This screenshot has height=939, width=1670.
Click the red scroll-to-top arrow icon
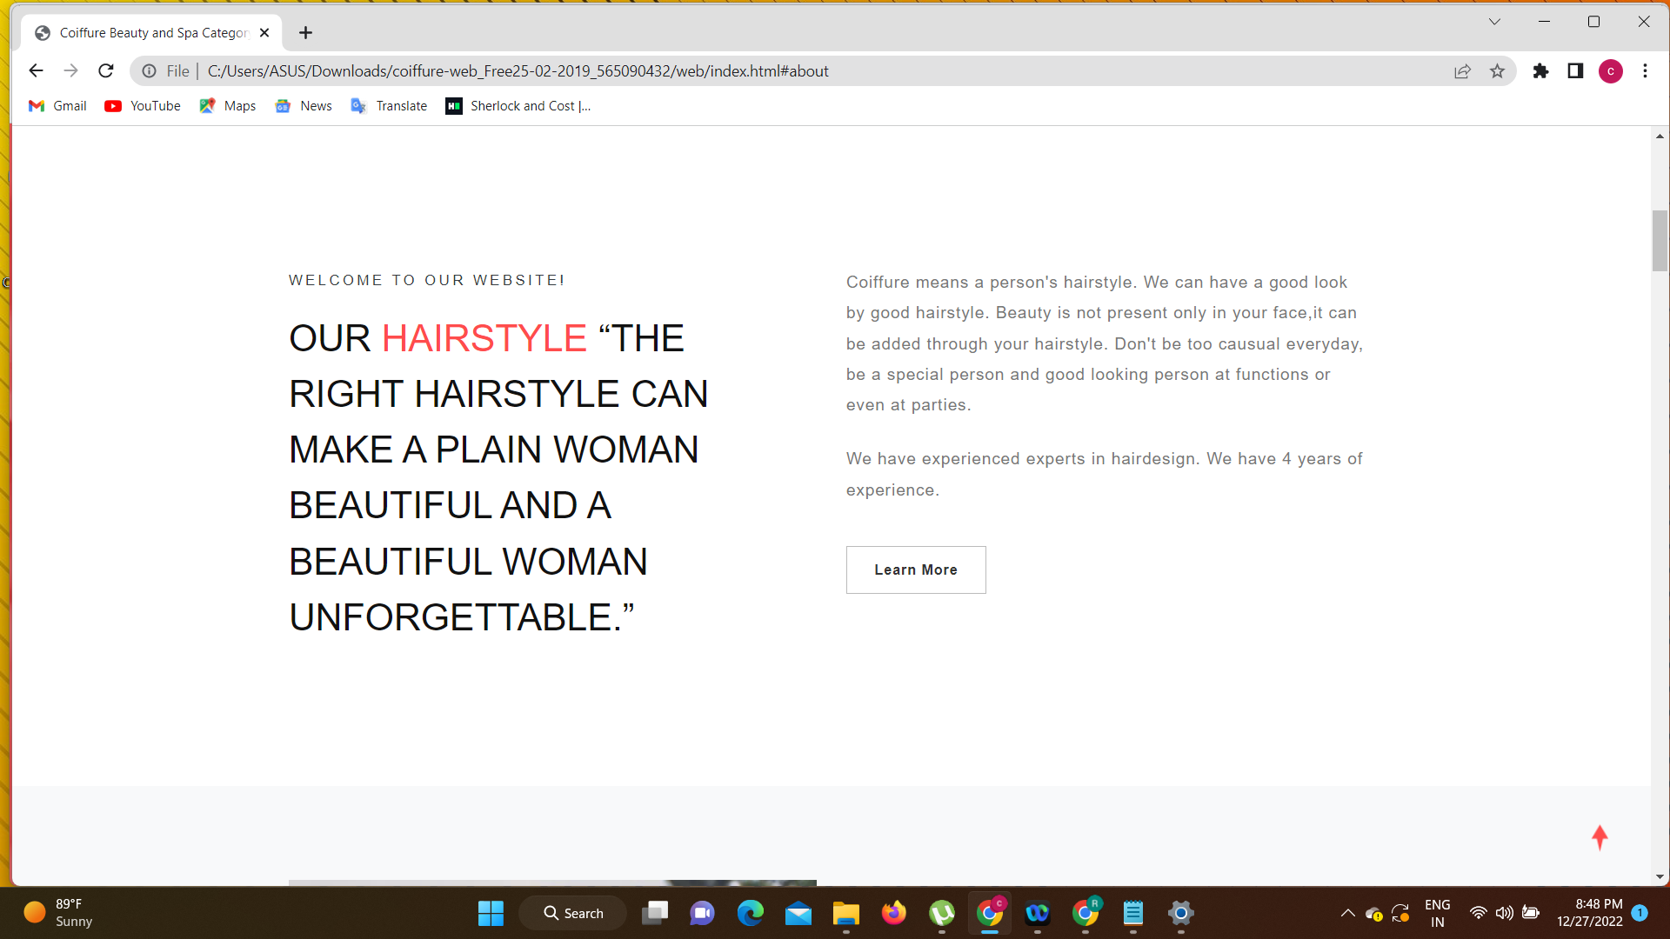[1599, 837]
